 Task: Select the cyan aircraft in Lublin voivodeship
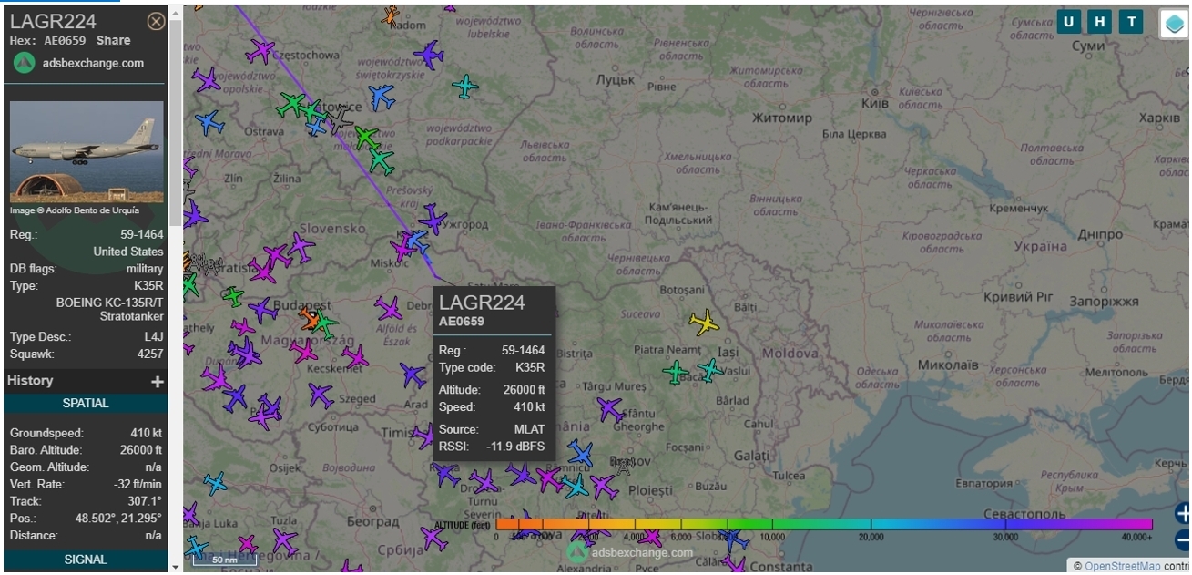point(465,87)
